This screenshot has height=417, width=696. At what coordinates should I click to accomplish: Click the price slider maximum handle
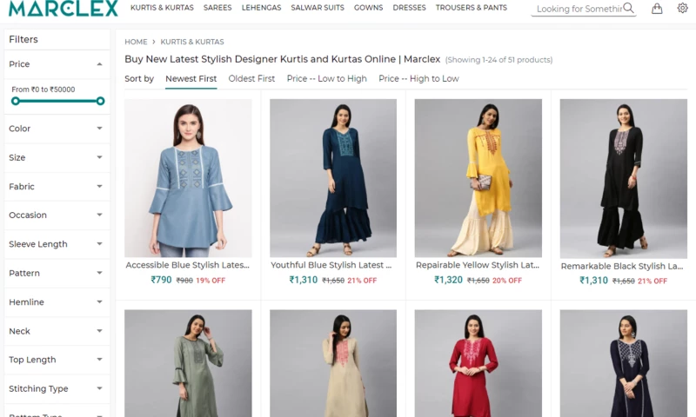tap(100, 101)
